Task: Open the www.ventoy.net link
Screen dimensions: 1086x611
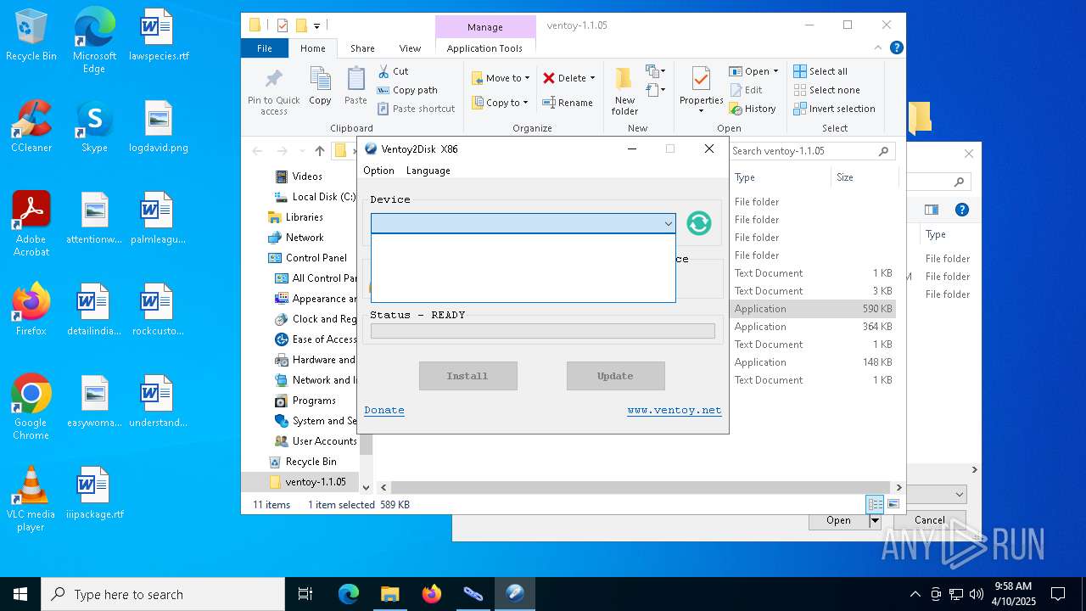Action: pos(675,410)
